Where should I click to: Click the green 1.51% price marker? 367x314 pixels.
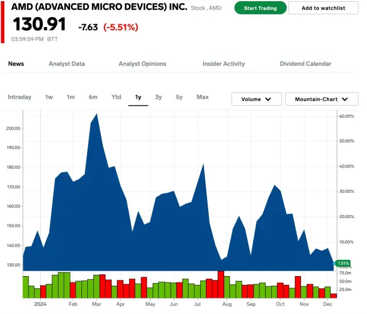click(343, 263)
